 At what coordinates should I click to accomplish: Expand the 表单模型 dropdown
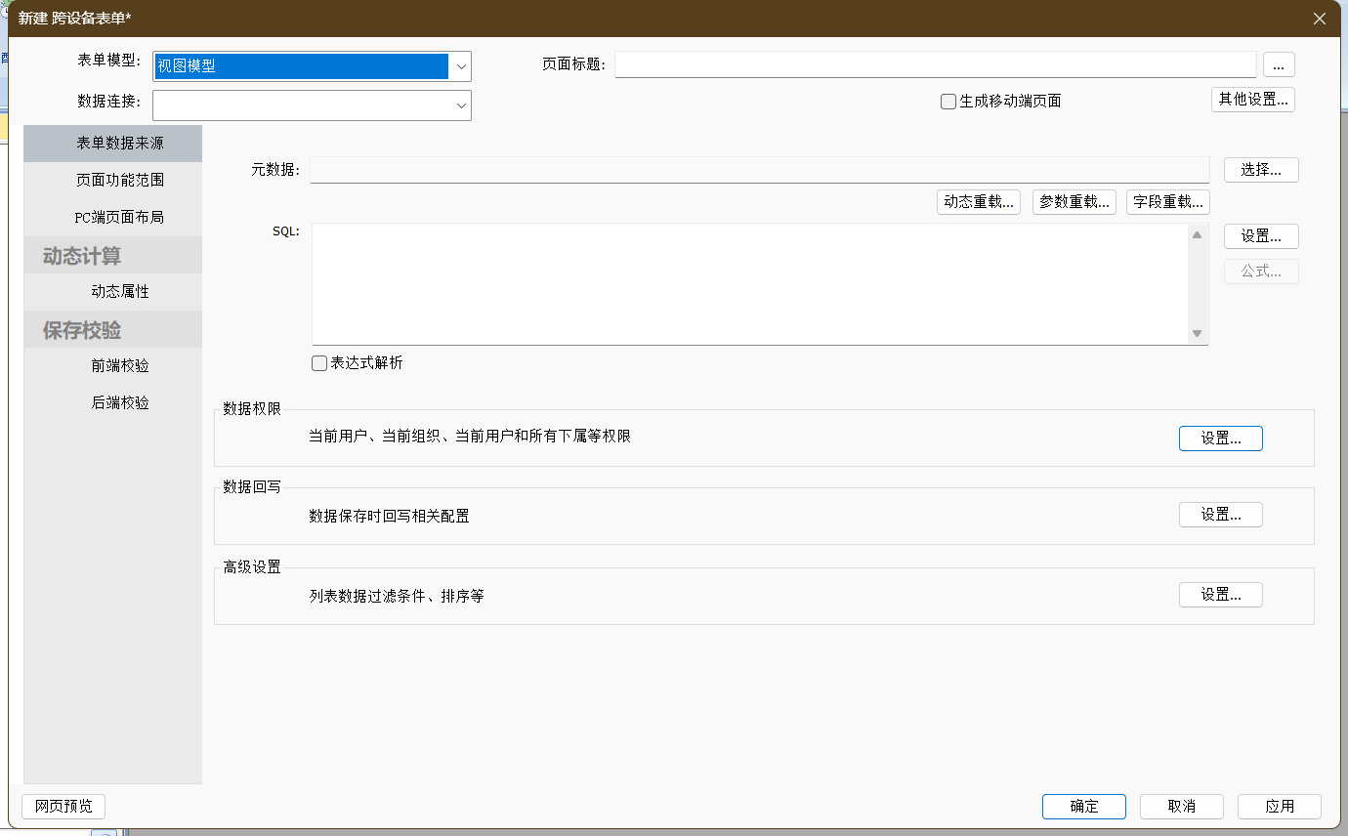coord(460,66)
